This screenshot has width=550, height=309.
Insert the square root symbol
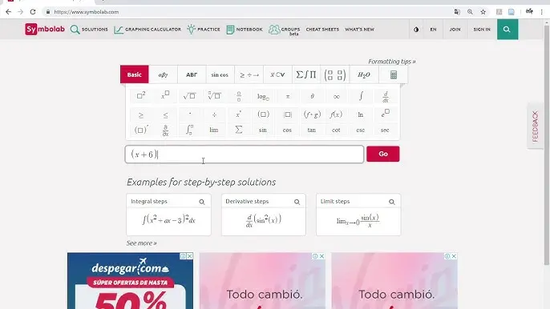190,95
